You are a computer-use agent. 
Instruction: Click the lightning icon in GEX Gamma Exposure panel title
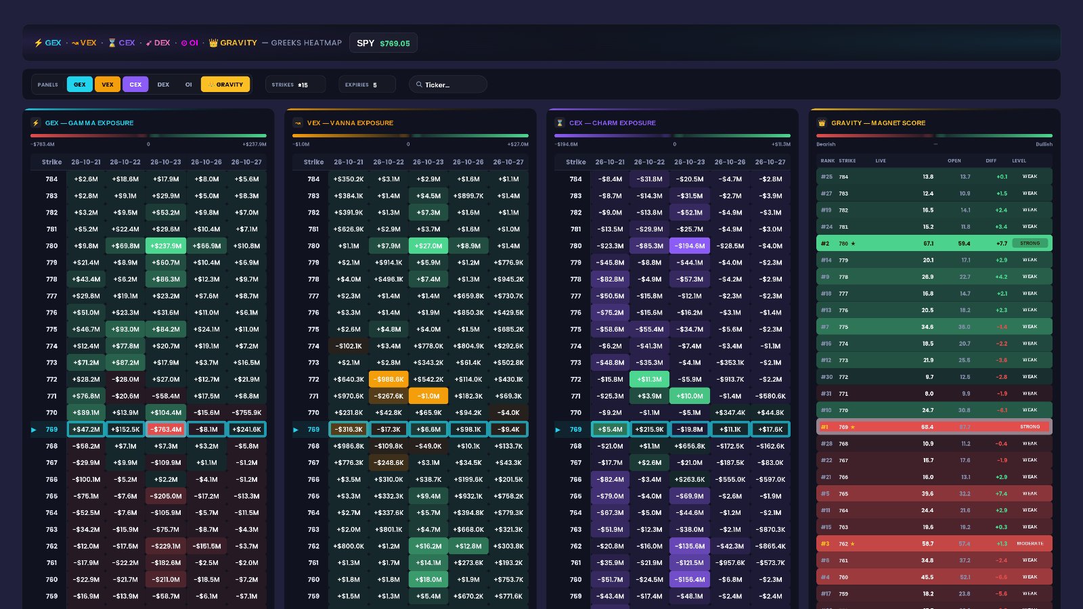click(x=35, y=123)
